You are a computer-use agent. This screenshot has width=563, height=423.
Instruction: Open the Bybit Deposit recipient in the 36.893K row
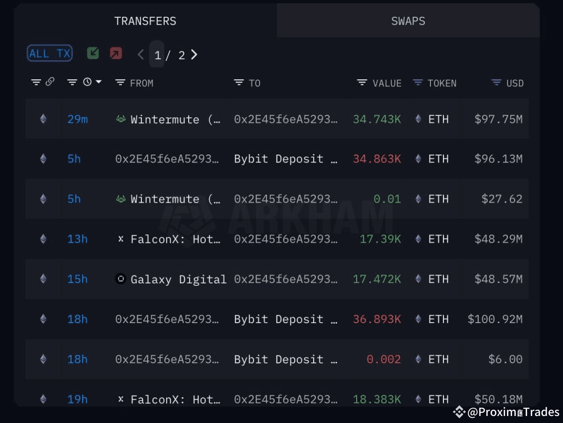[286, 319]
